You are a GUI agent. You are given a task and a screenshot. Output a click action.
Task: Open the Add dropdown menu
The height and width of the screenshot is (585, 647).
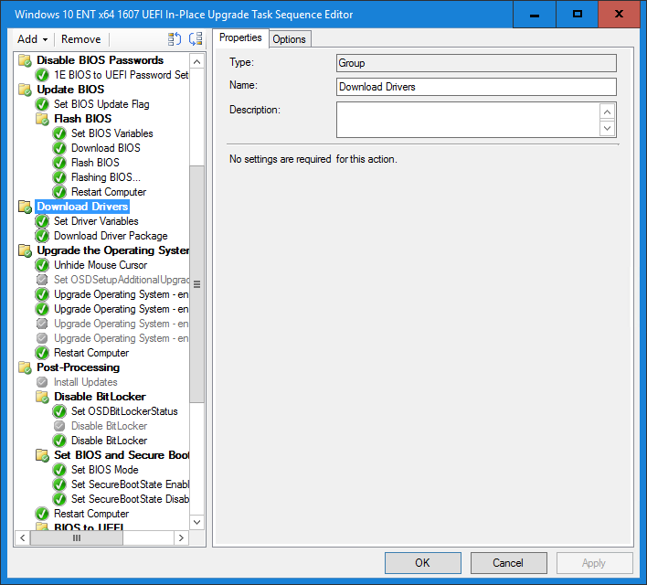tap(33, 39)
